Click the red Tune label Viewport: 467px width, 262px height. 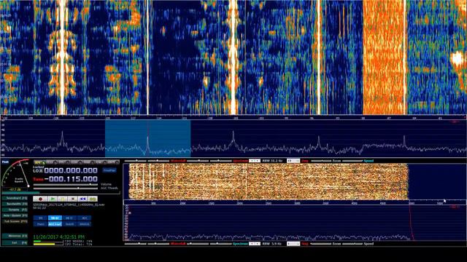38,180
